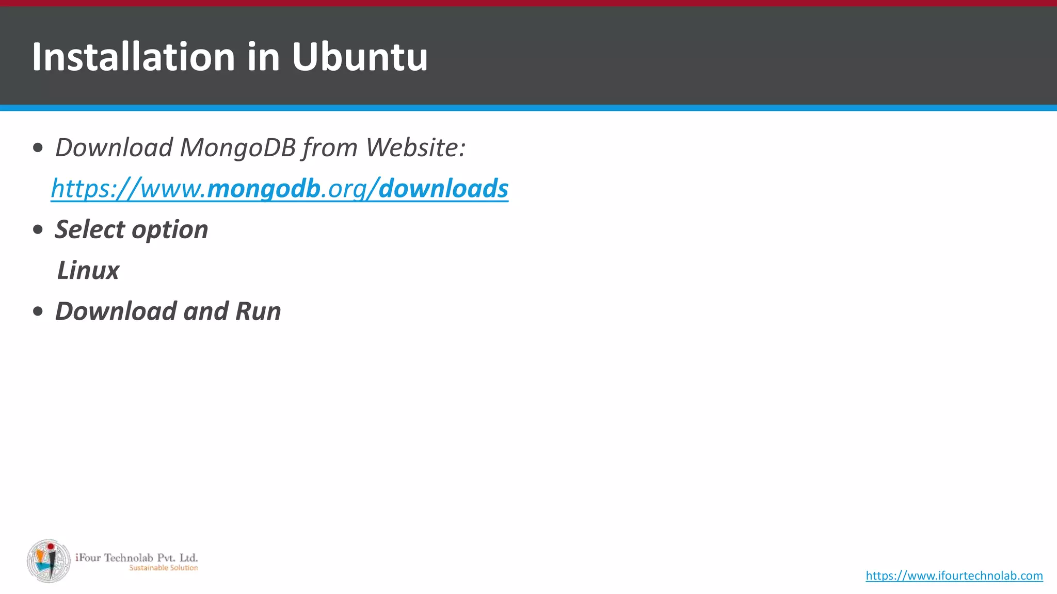Click the word 'Website:' in first bullet
The height and width of the screenshot is (594, 1057).
[416, 147]
